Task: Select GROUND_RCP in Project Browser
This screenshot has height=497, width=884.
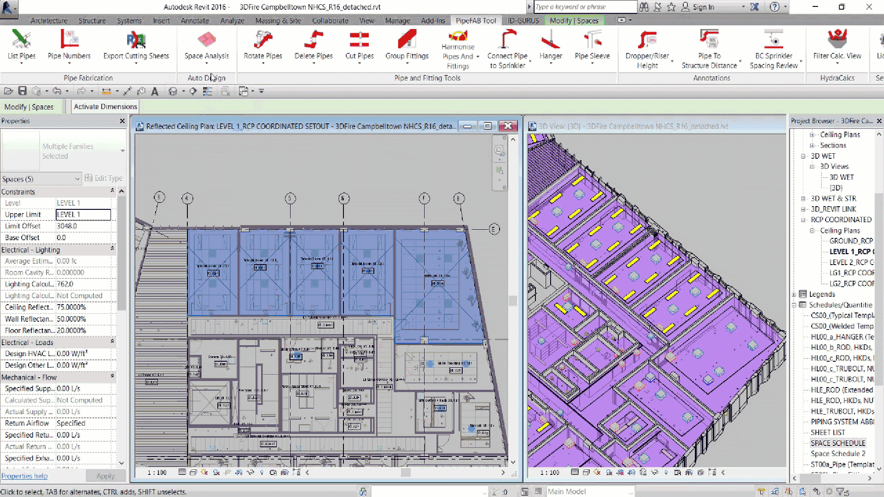Action: [x=851, y=241]
